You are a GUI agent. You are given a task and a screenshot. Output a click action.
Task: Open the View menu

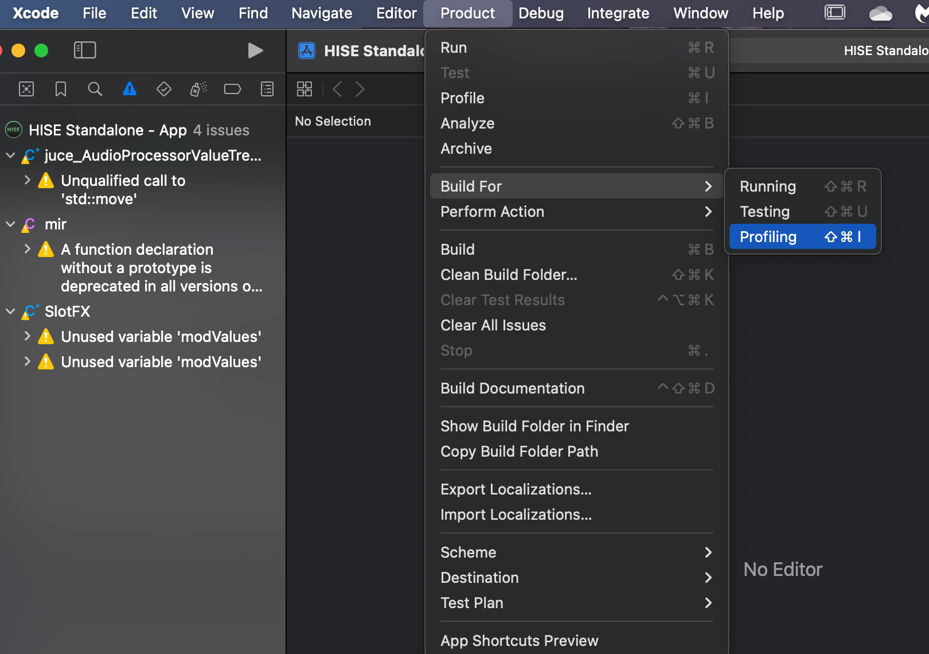point(198,13)
